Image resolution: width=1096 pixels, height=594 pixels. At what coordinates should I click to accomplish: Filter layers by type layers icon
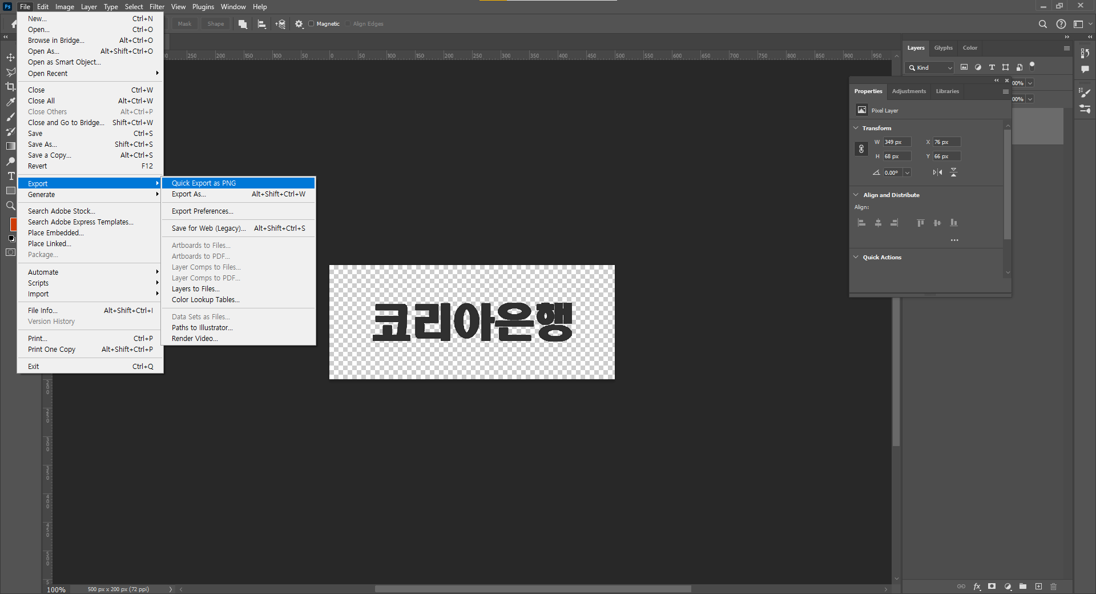[992, 67]
